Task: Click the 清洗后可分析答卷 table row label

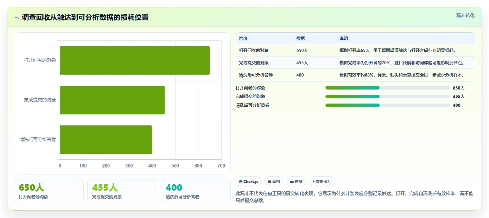Action: [256, 75]
